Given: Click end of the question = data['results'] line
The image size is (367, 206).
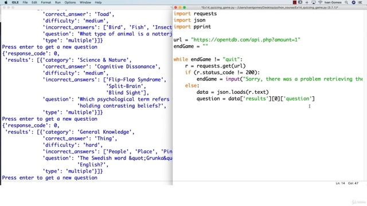Looking at the screenshot, I should pos(314,98).
